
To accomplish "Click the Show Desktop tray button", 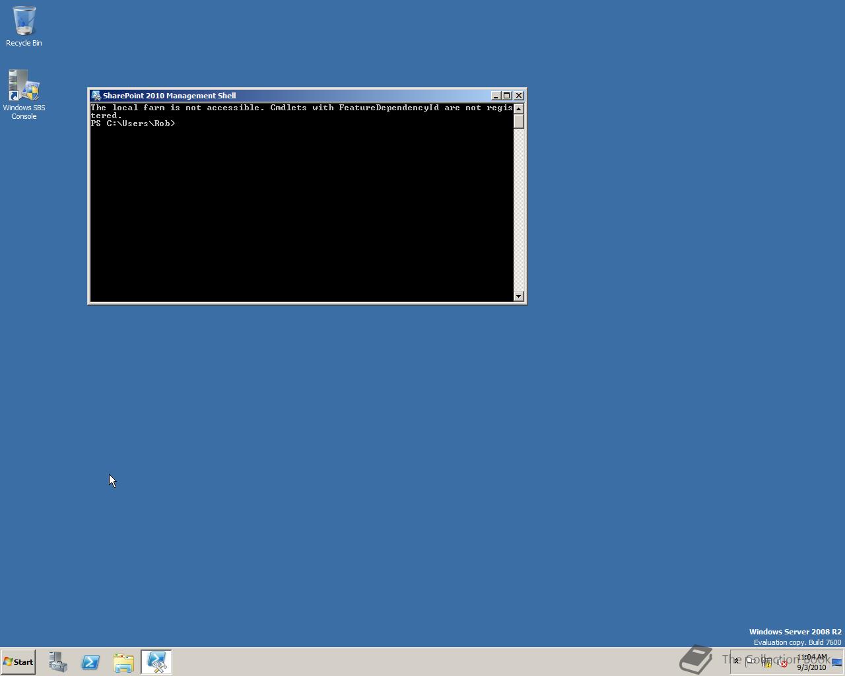I will pyautogui.click(x=837, y=662).
